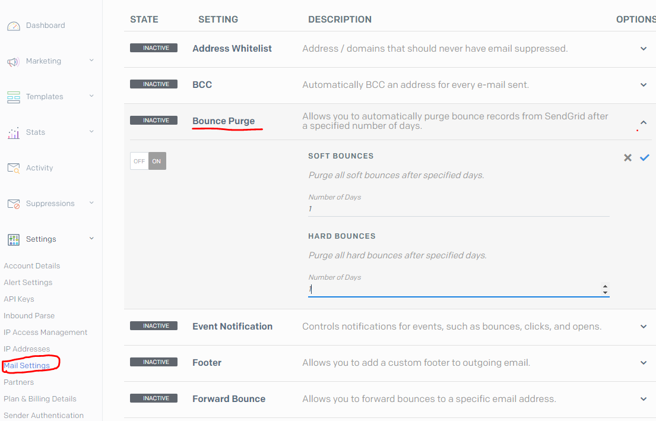This screenshot has height=421, width=656.
Task: Click the STATE column header
Action: pos(144,20)
